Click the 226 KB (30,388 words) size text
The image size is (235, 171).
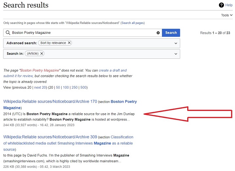[20, 166]
